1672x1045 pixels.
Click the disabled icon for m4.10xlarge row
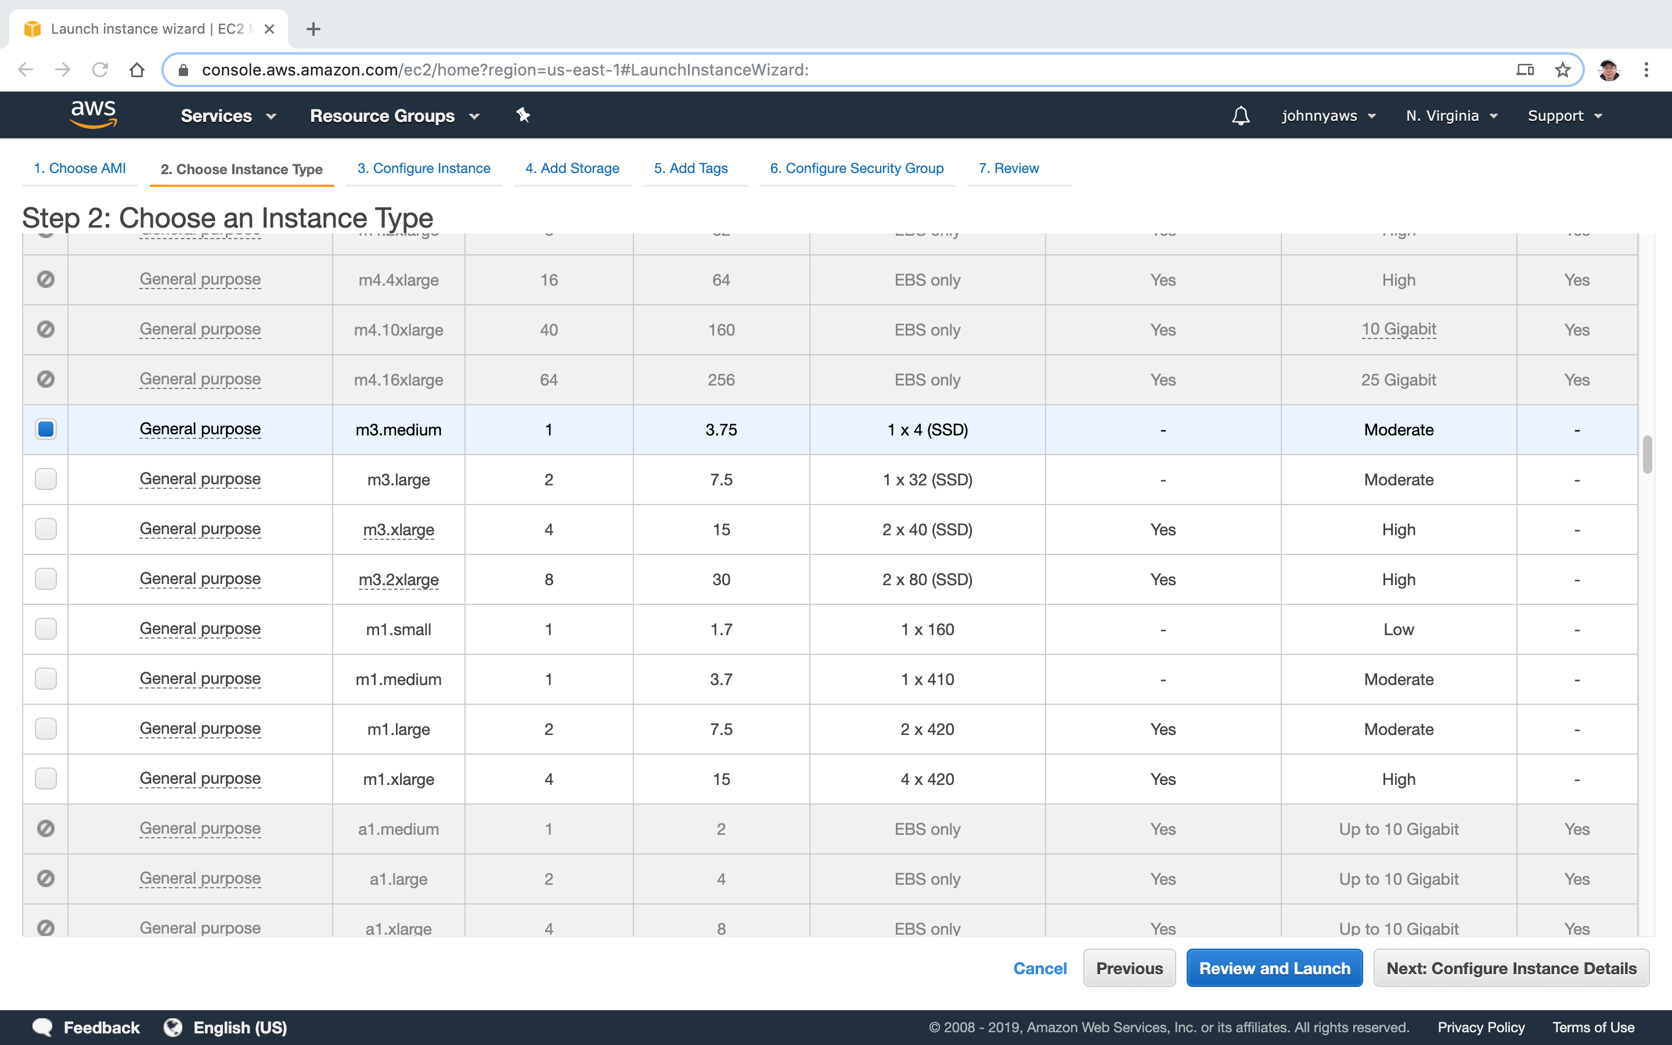pos(46,329)
